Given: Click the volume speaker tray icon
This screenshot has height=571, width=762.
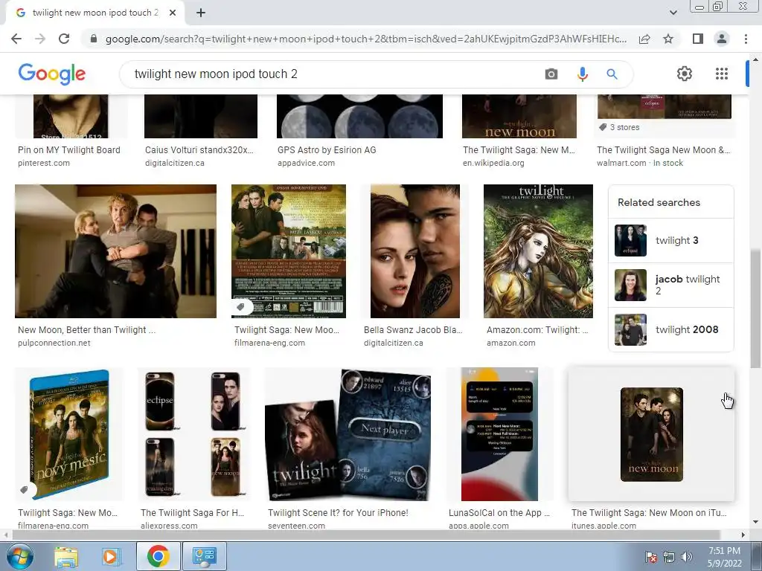Looking at the screenshot, I should tap(686, 557).
